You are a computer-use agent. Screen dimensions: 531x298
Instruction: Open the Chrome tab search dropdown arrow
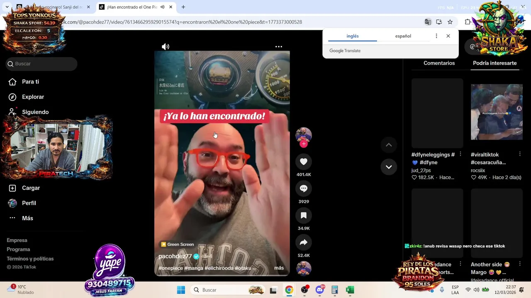[7, 7]
